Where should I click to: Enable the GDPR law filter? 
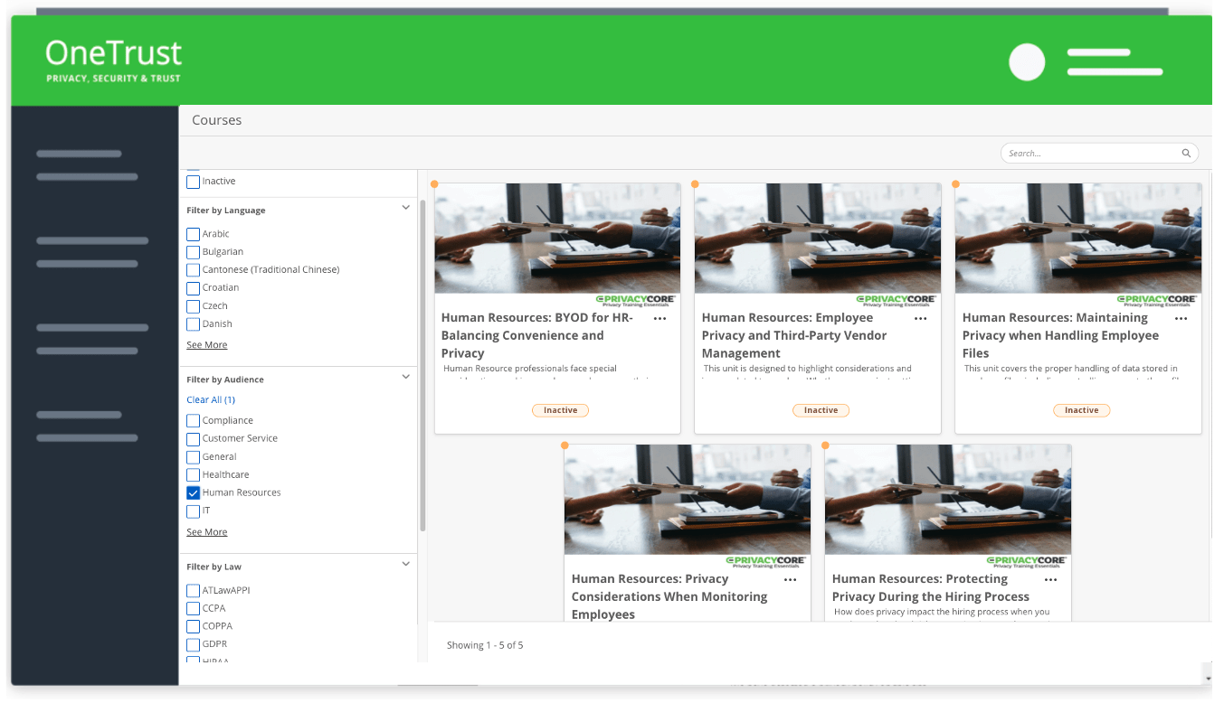193,645
